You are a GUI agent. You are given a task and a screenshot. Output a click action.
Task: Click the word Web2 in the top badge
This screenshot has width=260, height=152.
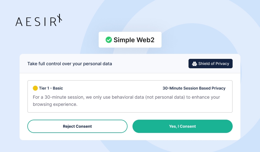pos(145,40)
